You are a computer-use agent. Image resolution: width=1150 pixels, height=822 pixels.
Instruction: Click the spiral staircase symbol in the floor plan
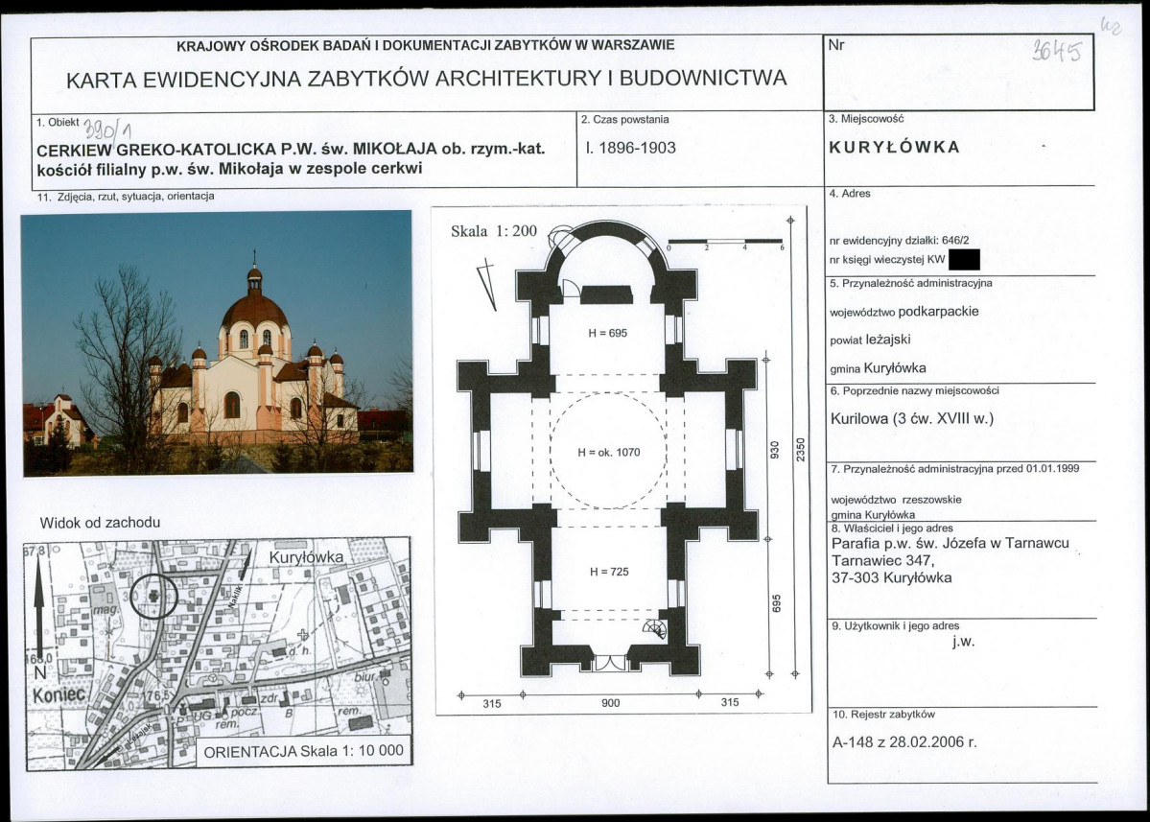(x=656, y=628)
